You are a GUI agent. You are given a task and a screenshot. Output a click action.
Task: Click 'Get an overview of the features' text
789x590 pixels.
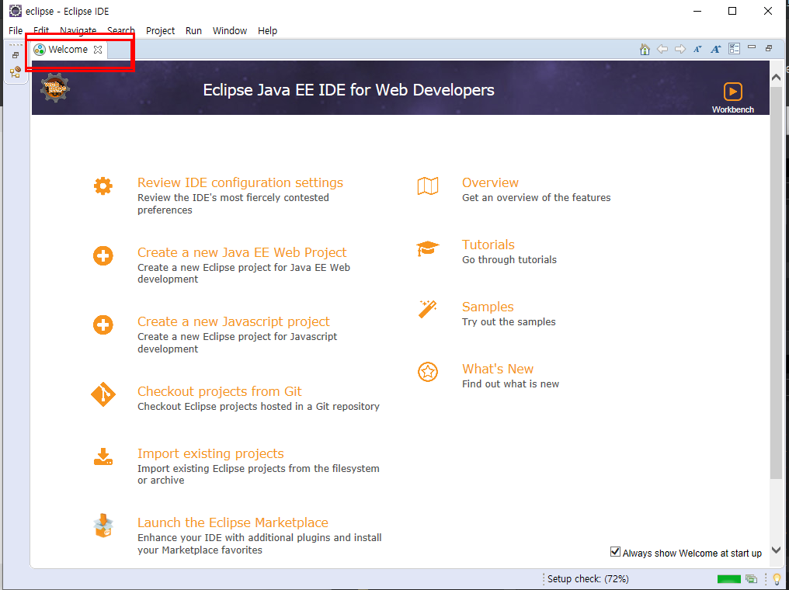pos(537,198)
